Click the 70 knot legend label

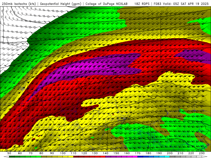coord(31,153)
